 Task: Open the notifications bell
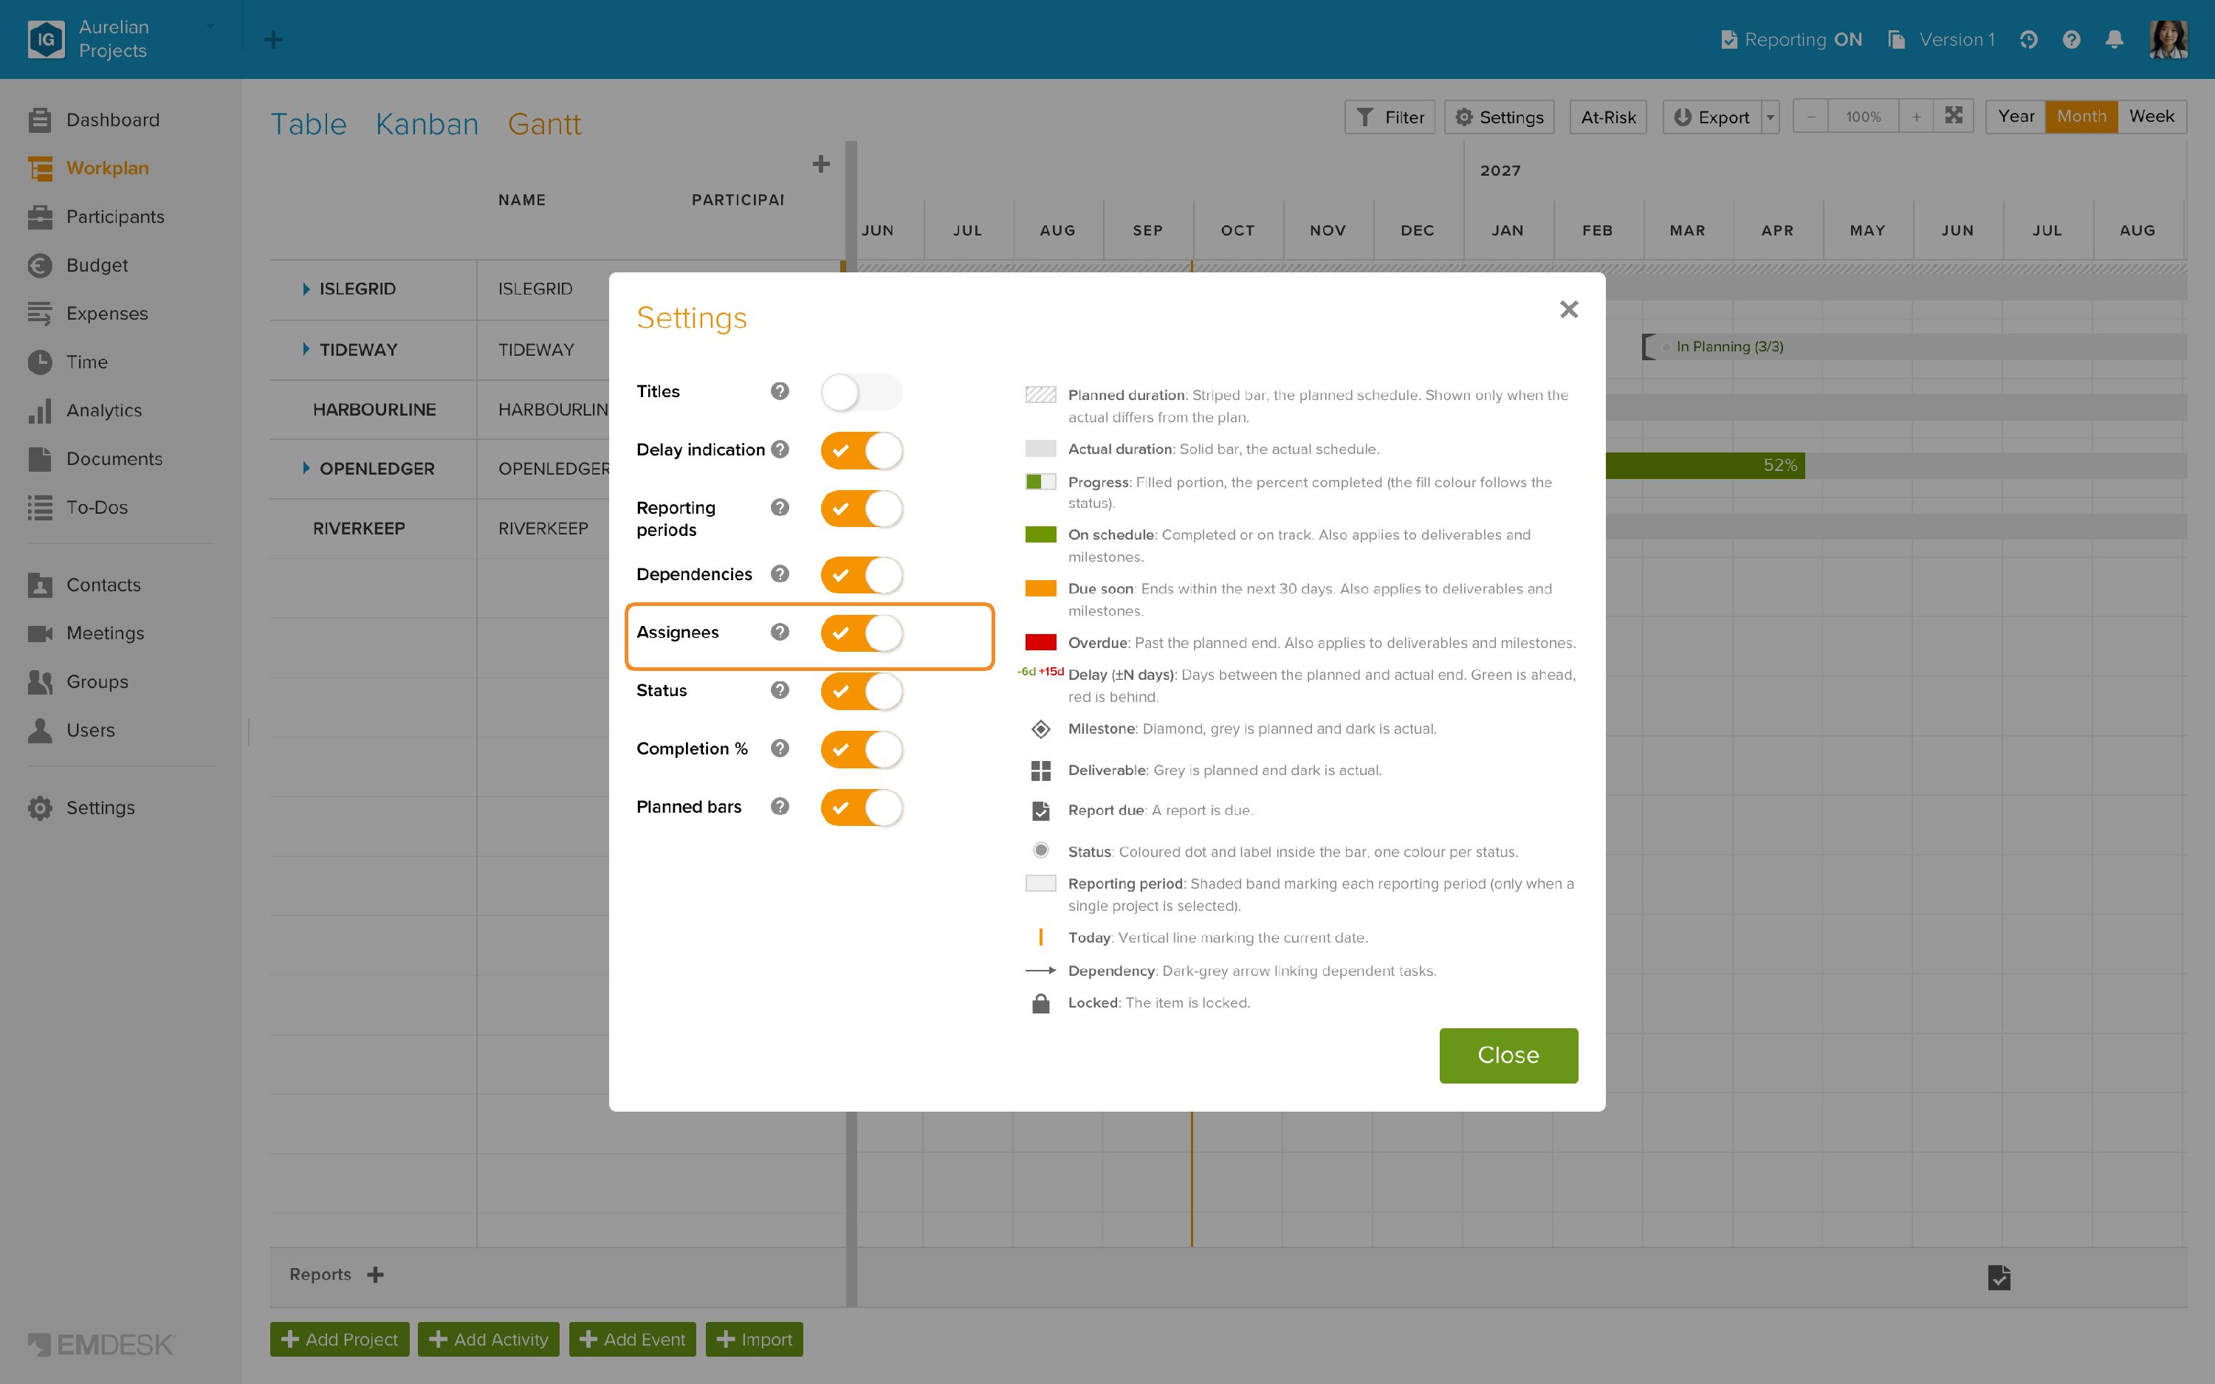(x=2115, y=39)
